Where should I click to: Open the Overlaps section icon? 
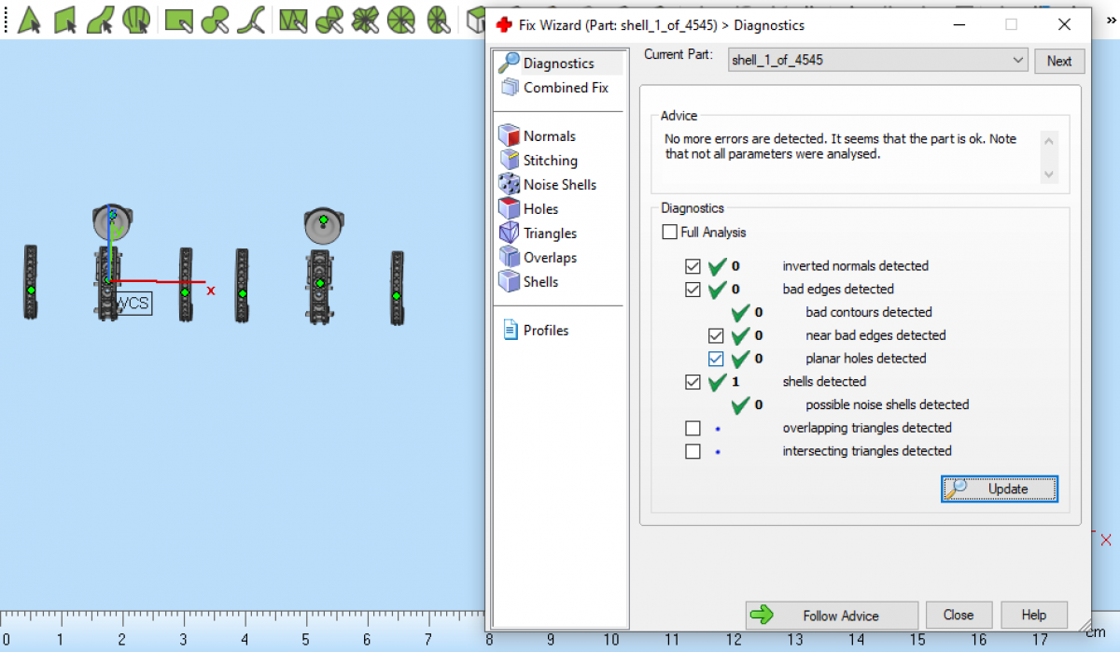(x=509, y=258)
